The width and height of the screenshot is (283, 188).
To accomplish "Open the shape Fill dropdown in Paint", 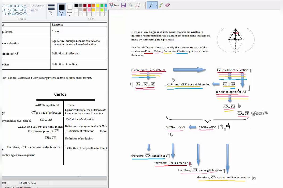I will (x=35, y=10).
